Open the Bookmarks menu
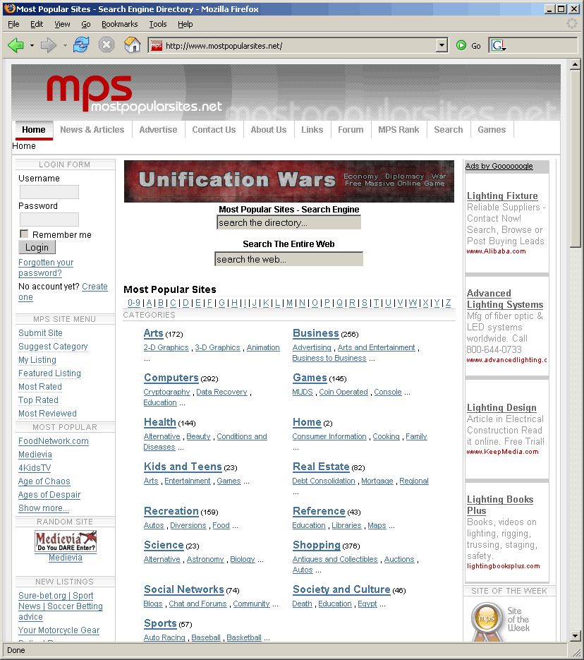The width and height of the screenshot is (584, 660). tap(119, 24)
